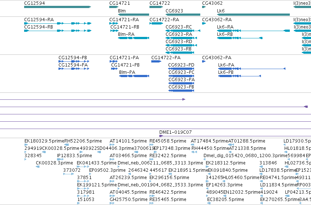This screenshot has height=205, width=311.
Task: Select transcript CG12594-RA
Action: click(57, 23)
